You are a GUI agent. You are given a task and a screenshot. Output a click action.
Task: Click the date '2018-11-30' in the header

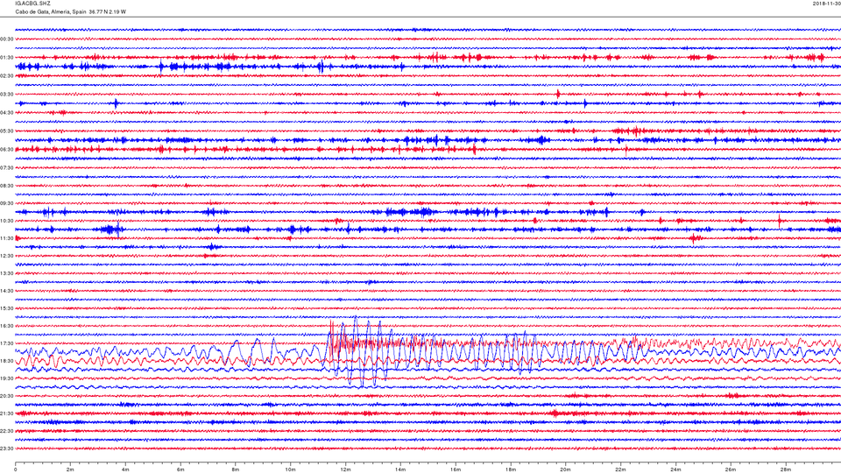click(826, 4)
